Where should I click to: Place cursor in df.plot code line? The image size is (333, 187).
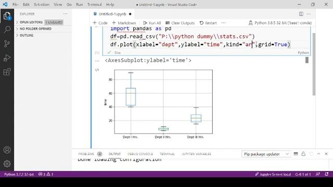tap(200, 45)
